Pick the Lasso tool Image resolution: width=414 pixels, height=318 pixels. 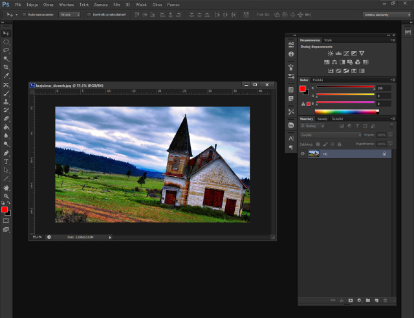point(6,51)
